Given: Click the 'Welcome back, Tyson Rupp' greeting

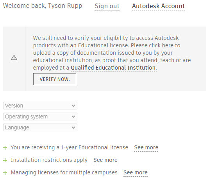Looking at the screenshot, I should (43, 6).
